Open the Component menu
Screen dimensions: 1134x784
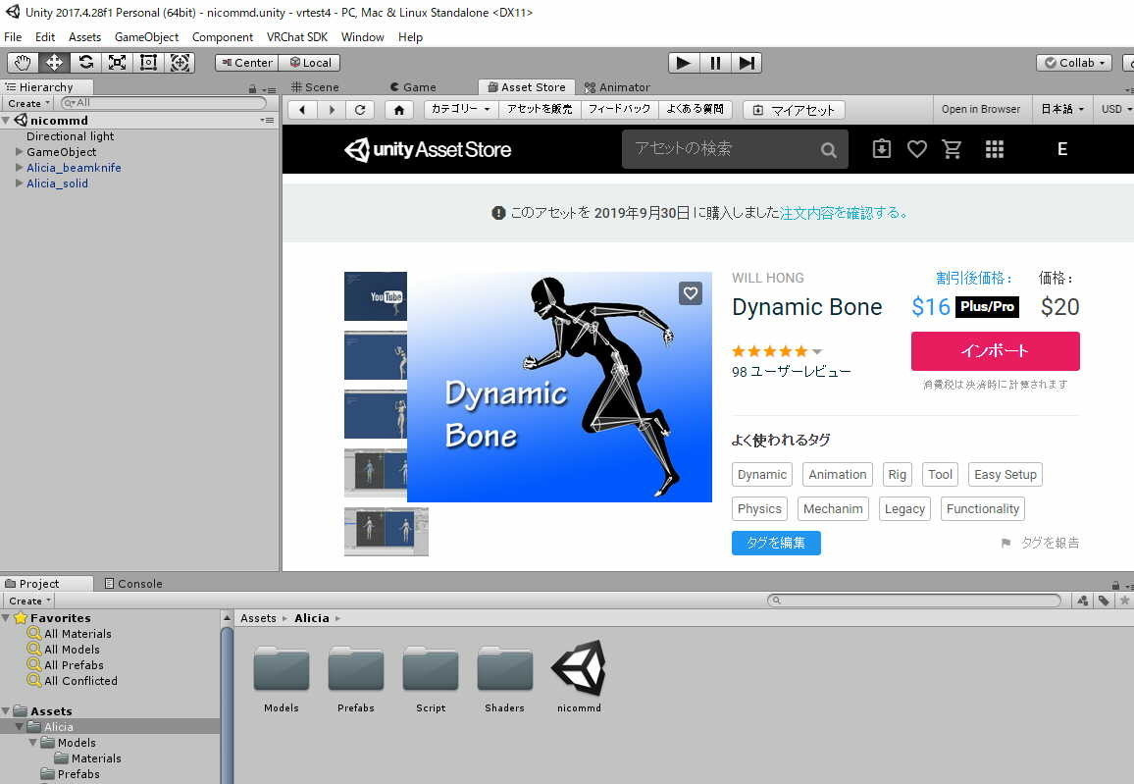point(222,37)
